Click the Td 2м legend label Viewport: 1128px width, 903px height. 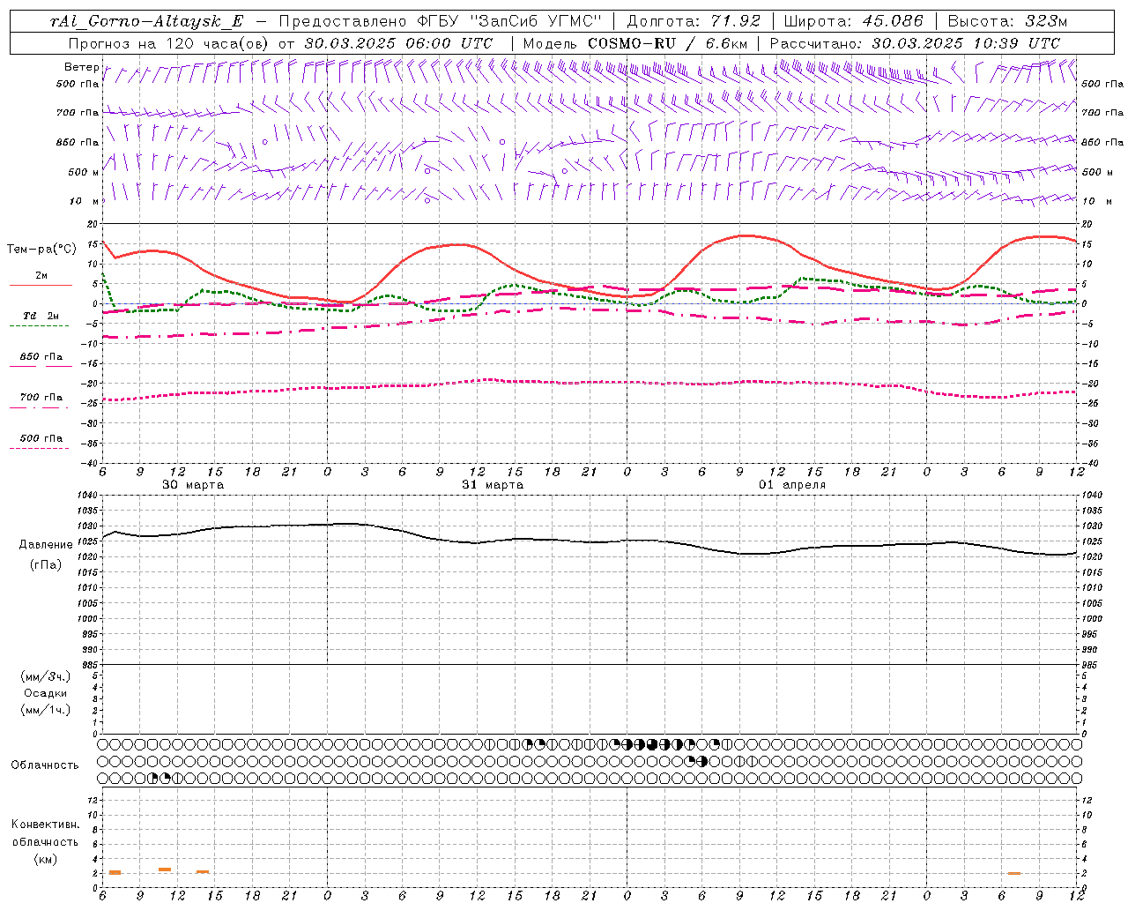click(41, 316)
